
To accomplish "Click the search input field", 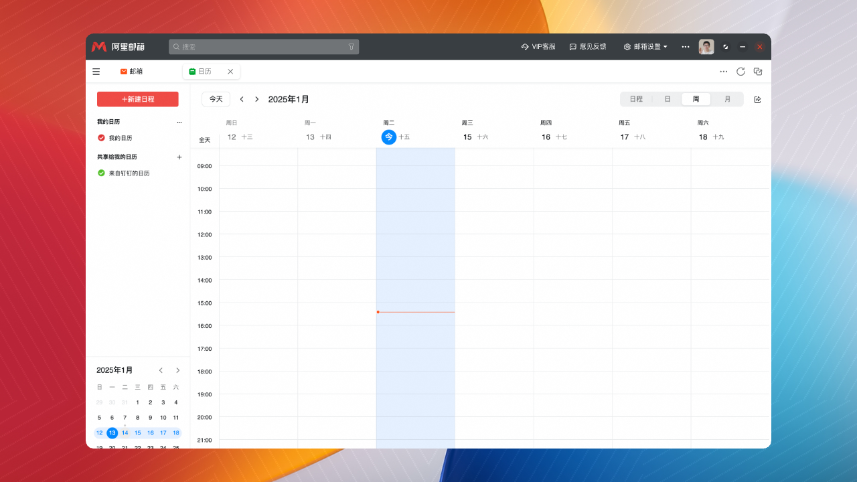I will click(x=264, y=47).
